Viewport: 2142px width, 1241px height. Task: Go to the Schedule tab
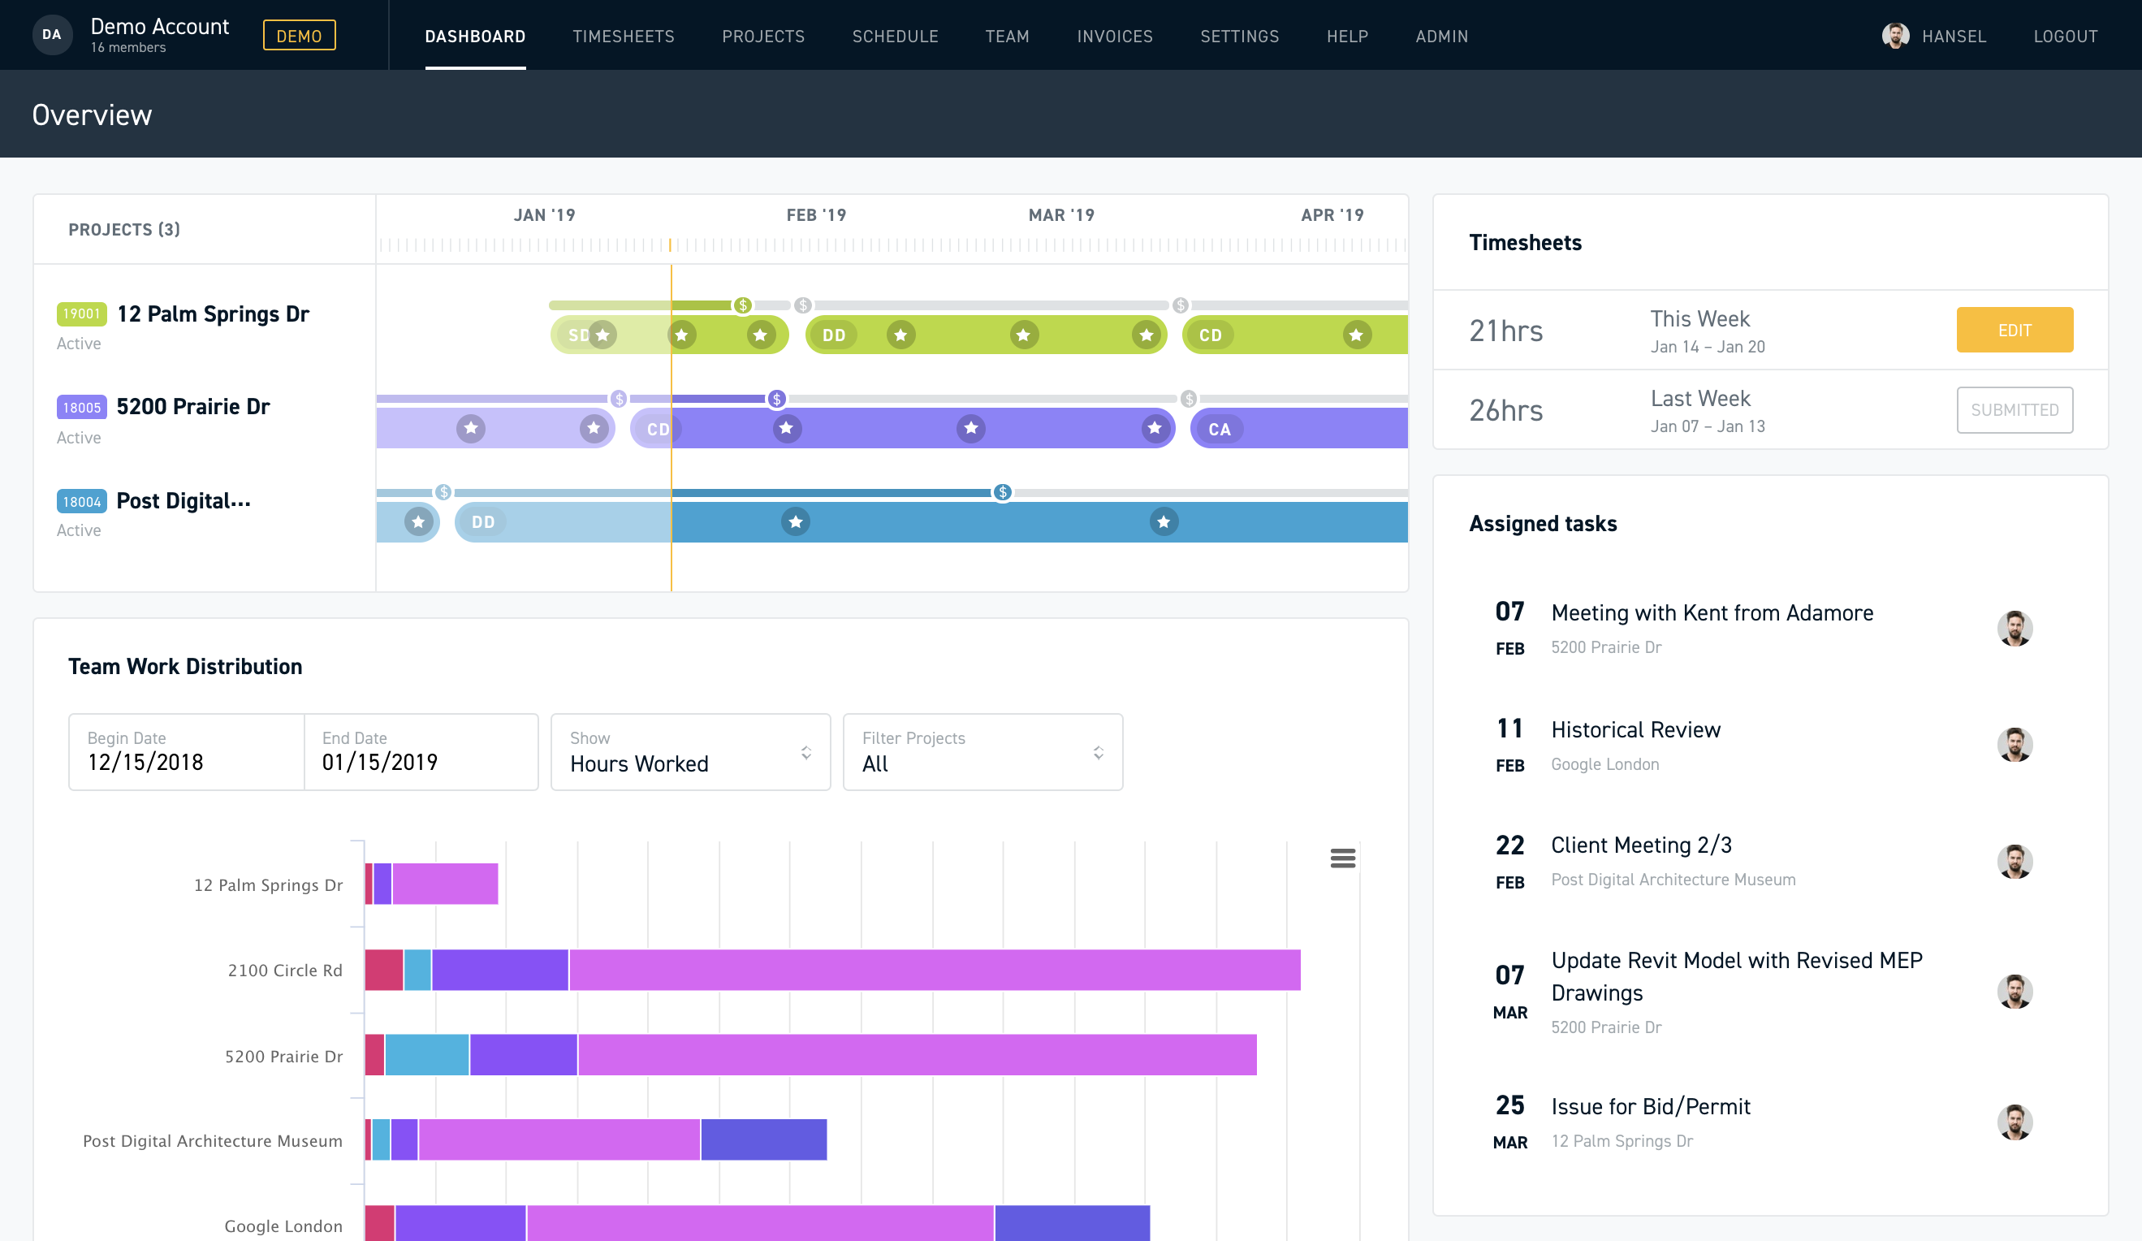(x=895, y=37)
